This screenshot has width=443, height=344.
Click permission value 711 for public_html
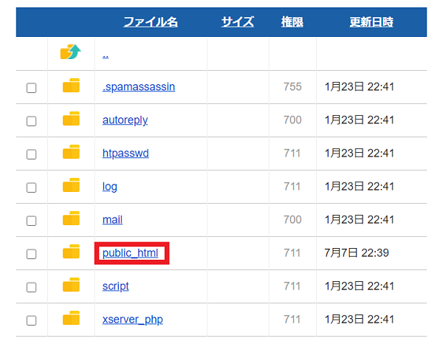(x=292, y=252)
